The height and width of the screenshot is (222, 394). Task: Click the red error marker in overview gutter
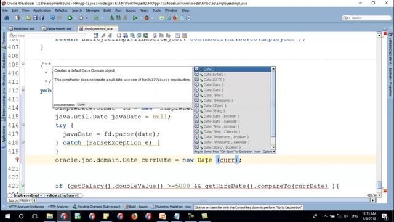(x=385, y=33)
